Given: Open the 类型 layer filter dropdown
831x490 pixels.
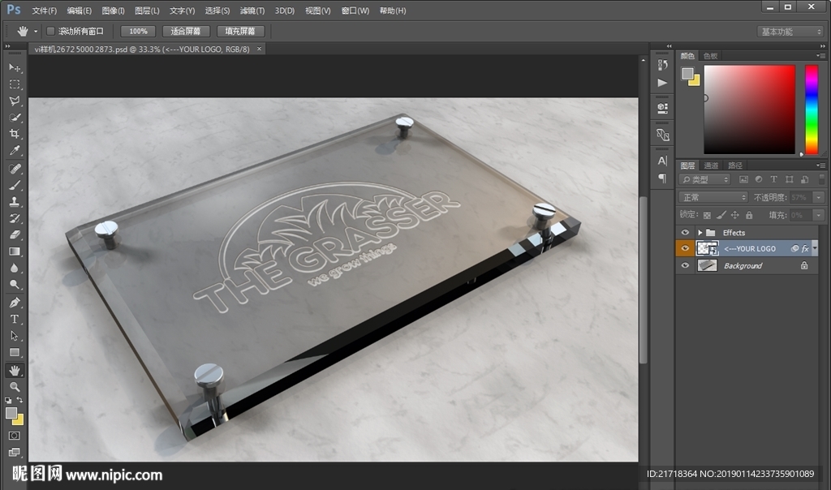Looking at the screenshot, I should [x=705, y=179].
